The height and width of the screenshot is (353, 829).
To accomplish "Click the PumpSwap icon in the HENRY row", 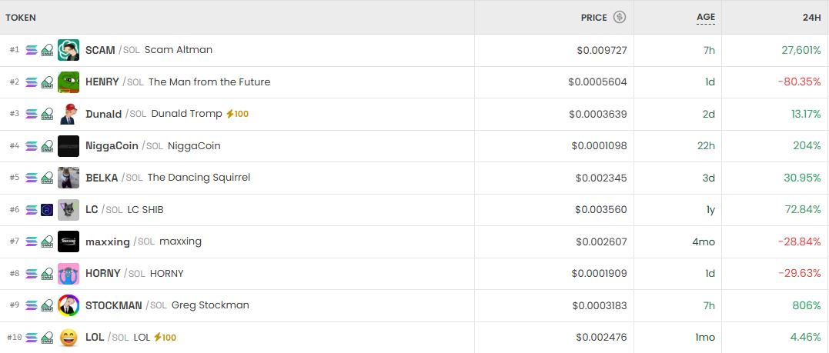I will 47,82.
